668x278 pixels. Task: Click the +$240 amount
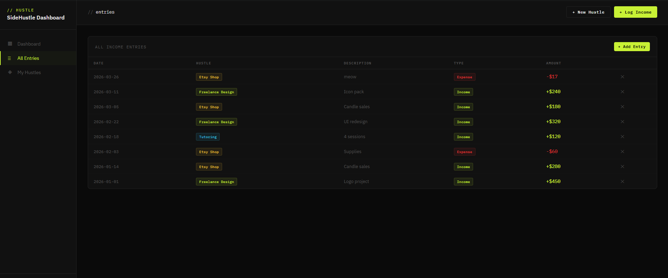point(553,92)
